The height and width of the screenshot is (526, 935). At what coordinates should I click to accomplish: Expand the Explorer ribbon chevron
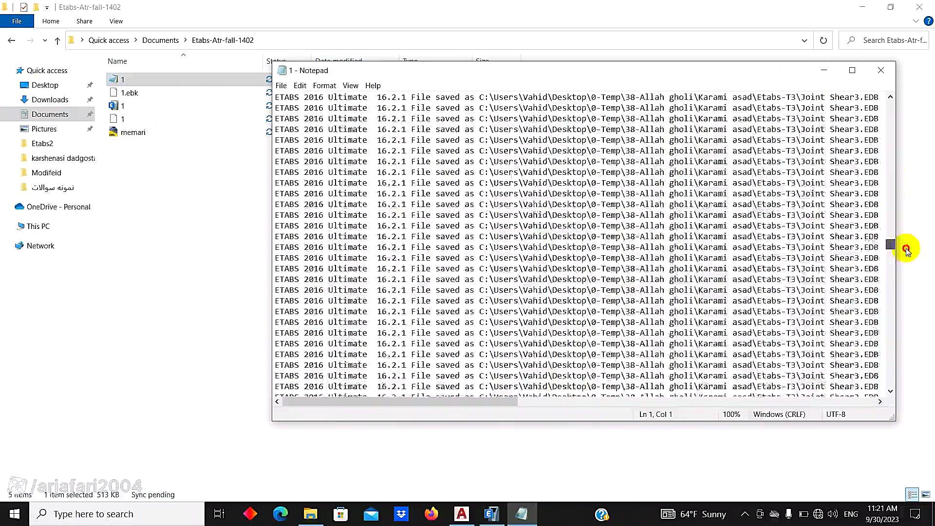pyautogui.click(x=916, y=21)
